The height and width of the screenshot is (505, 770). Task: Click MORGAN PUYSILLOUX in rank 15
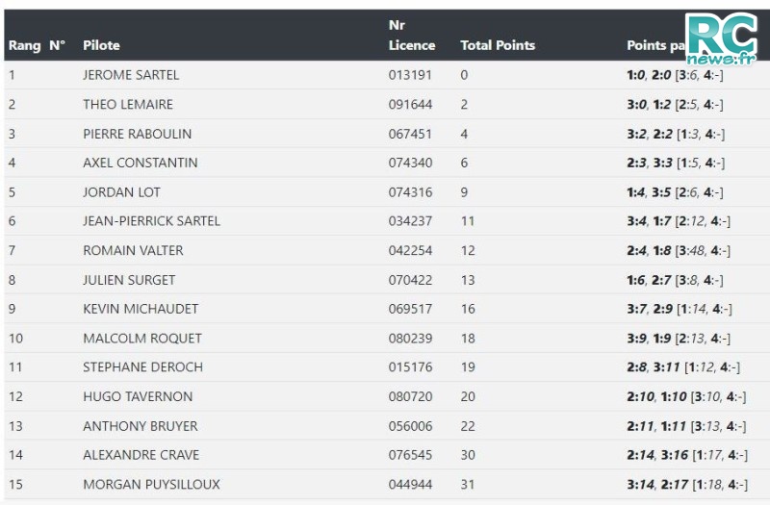pyautogui.click(x=151, y=485)
